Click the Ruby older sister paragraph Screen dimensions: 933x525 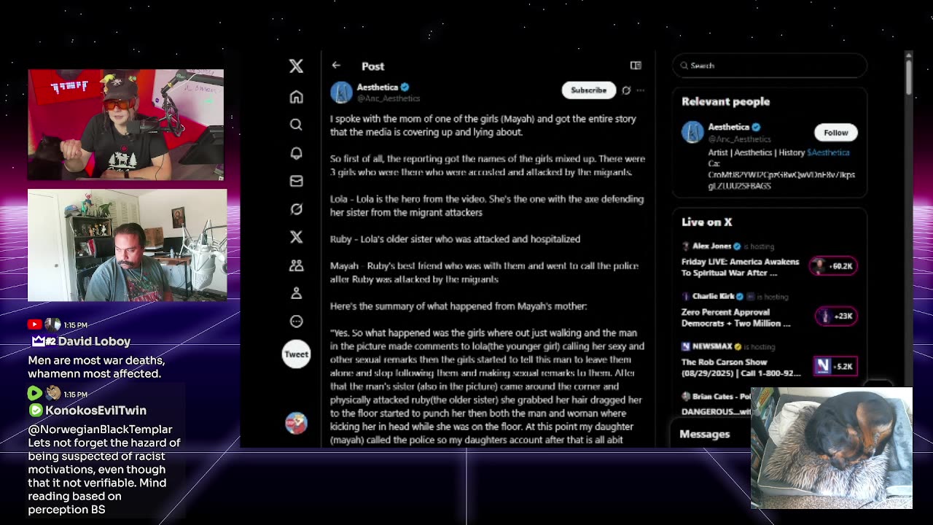[455, 239]
